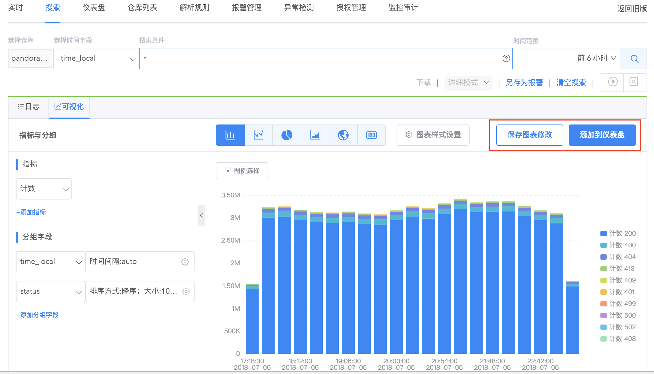The height and width of the screenshot is (374, 654).
Task: Click the +添加指标 link
Action: point(31,212)
